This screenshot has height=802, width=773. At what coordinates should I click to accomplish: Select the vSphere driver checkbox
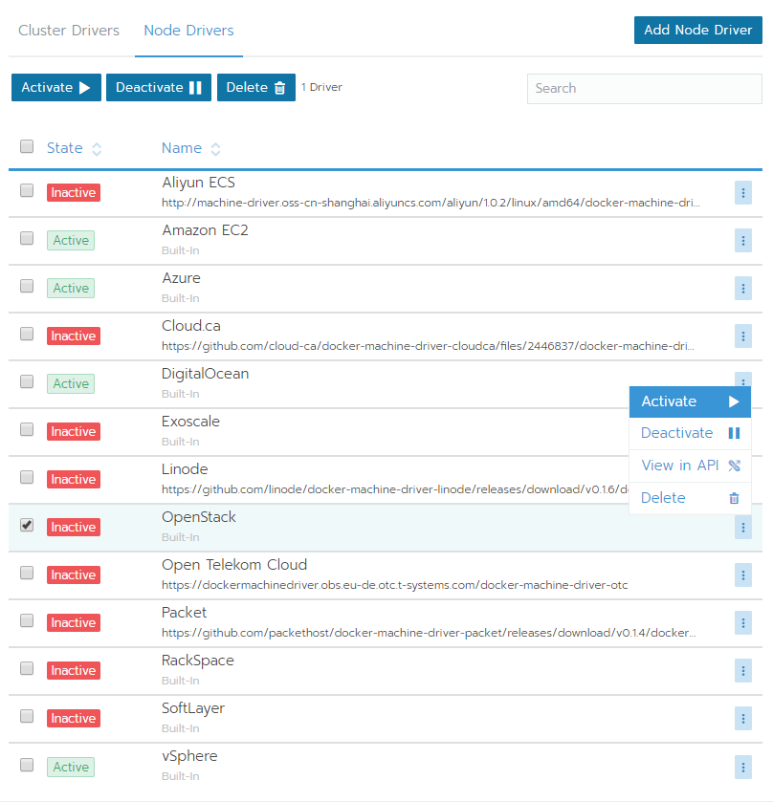point(27,765)
